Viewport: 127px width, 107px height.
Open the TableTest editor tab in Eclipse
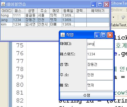119,25
